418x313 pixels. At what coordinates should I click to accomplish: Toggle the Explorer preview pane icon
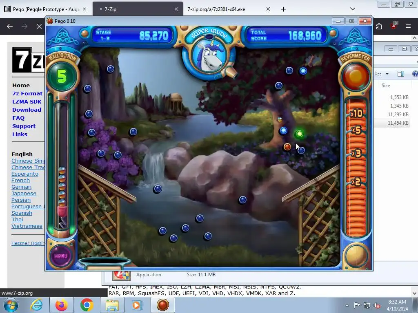point(401,74)
